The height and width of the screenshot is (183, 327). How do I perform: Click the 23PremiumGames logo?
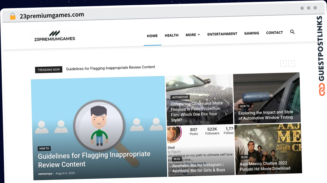tap(55, 36)
